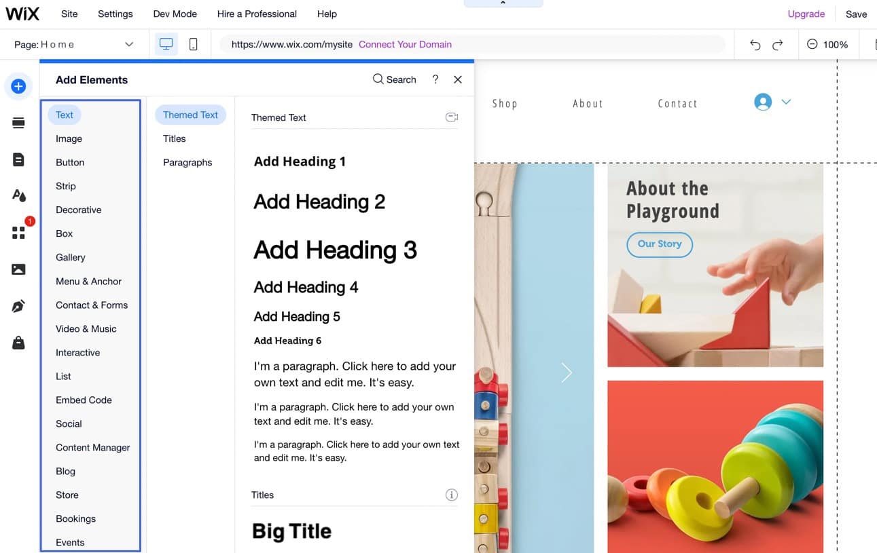The image size is (877, 553).
Task: Select the desktop view toggle
Action: pos(166,43)
